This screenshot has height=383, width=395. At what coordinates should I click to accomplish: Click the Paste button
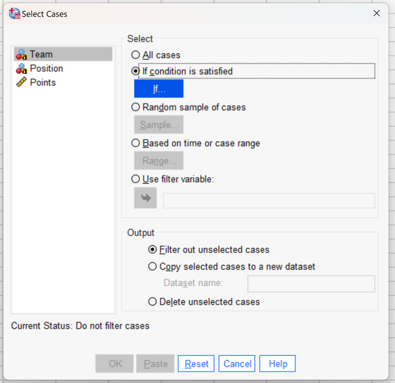click(155, 363)
